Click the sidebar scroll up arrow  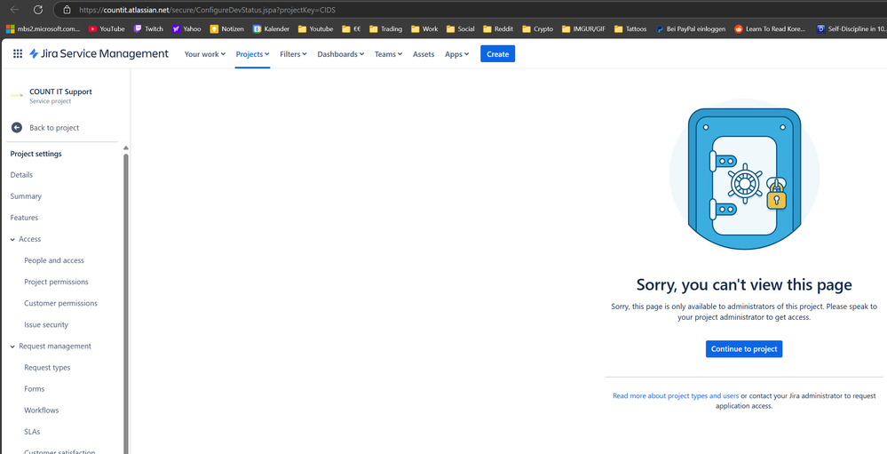point(125,147)
